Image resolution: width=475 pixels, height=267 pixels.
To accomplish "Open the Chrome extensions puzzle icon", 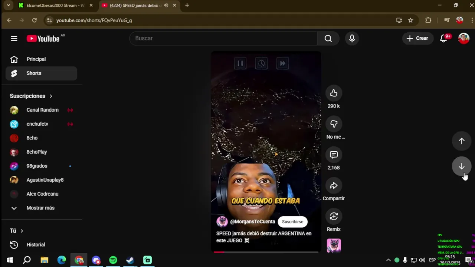I will (x=428, y=20).
